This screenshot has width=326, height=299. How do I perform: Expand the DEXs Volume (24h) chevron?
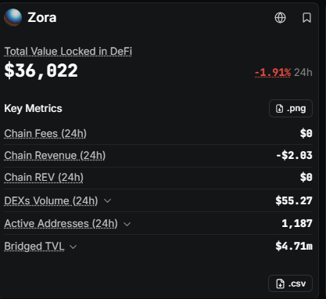(x=107, y=201)
